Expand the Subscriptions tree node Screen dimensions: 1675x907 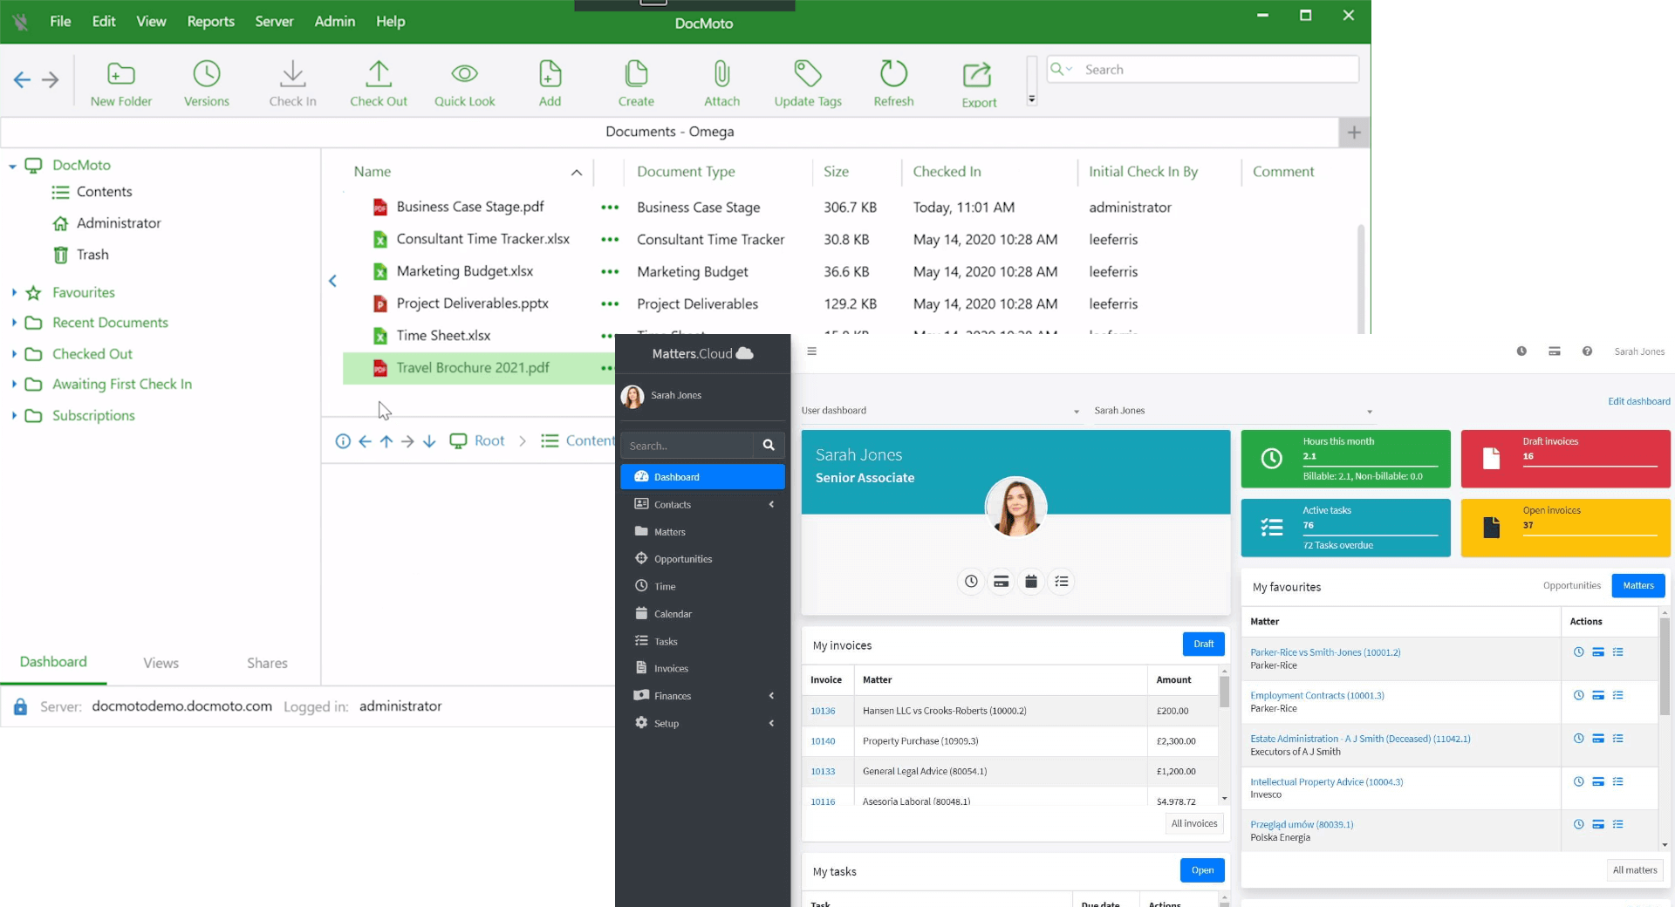click(13, 415)
